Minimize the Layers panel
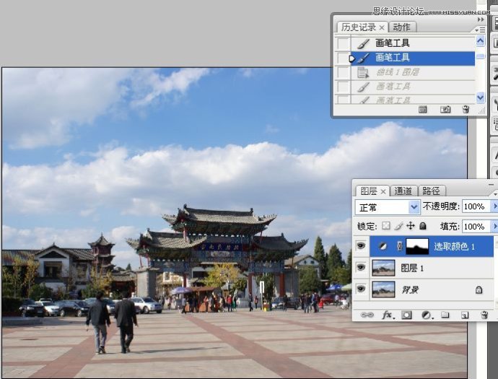 pyautogui.click(x=491, y=184)
